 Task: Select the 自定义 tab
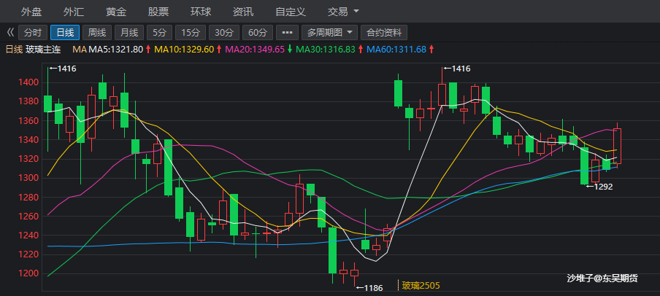coord(291,12)
